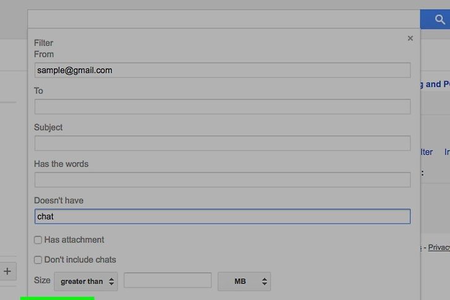Open the Privacy link

tap(439, 248)
